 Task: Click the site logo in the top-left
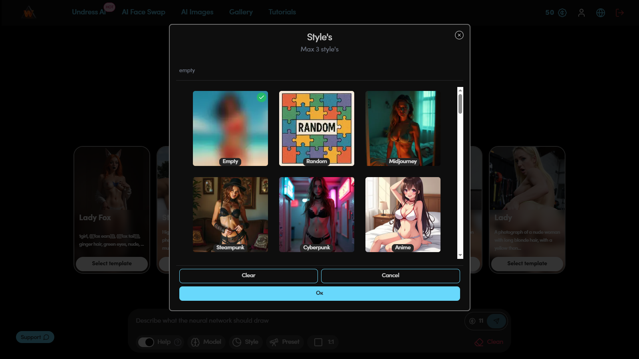tap(29, 12)
